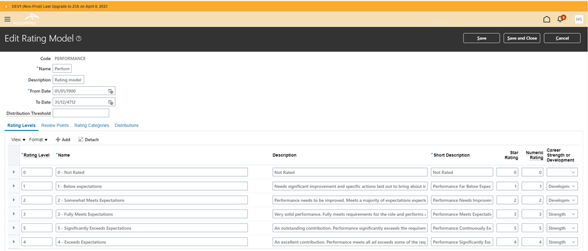Switch to the Rating Categories tab
This screenshot has height=251, width=588.
tap(92, 125)
